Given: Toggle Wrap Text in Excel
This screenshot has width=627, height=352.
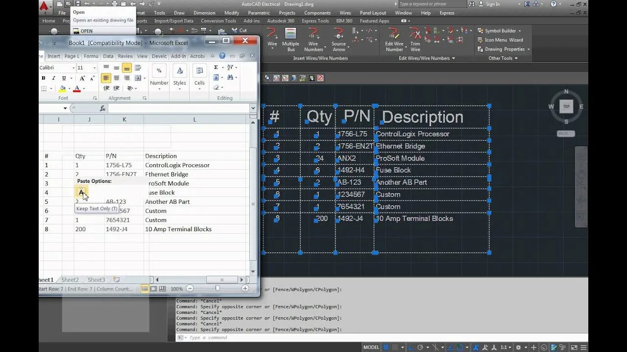Looking at the screenshot, I should [138, 67].
